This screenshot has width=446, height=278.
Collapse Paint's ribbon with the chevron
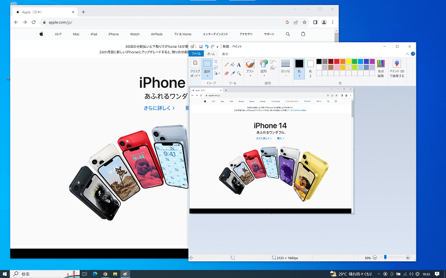click(407, 54)
